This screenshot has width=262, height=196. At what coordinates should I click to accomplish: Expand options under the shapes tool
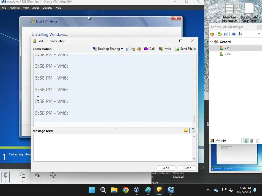point(23,181)
